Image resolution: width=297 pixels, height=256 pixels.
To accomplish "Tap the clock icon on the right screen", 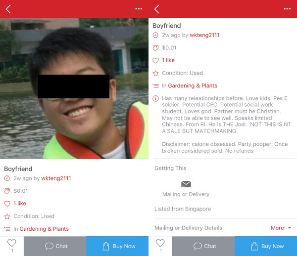I will pos(155,35).
